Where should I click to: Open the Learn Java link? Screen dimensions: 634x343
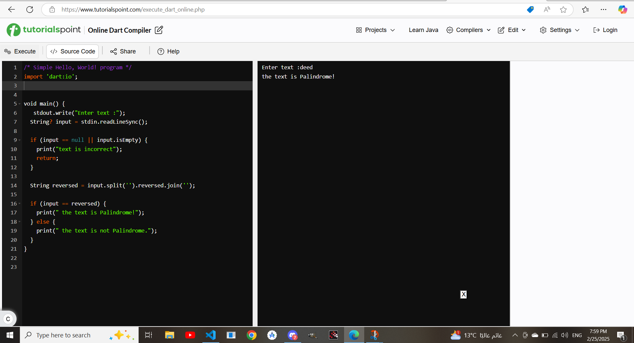click(423, 30)
